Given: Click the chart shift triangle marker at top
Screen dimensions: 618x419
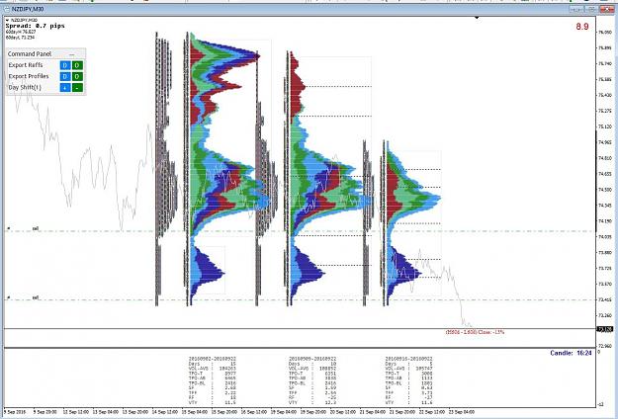Looking at the screenshot, I should point(477,18).
